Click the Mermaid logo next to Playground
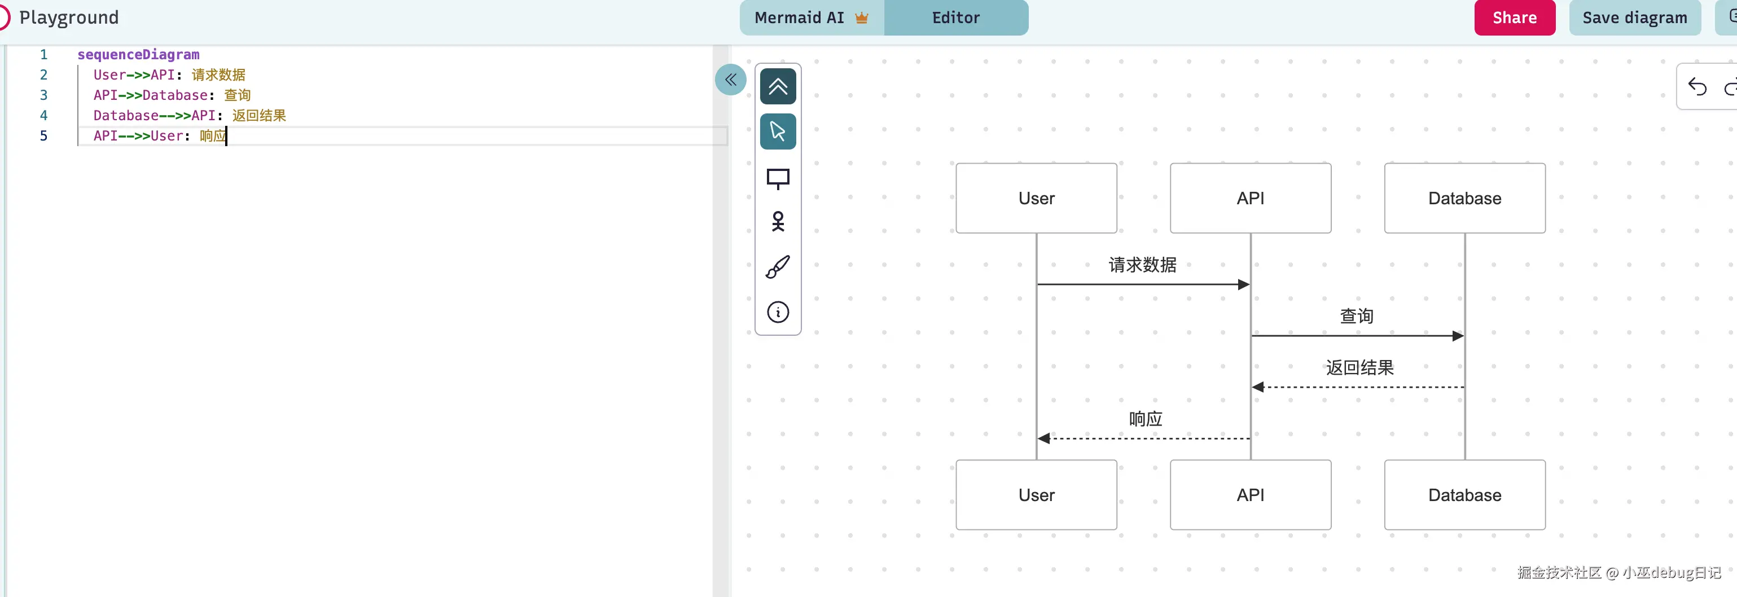This screenshot has width=1737, height=597. (3, 17)
